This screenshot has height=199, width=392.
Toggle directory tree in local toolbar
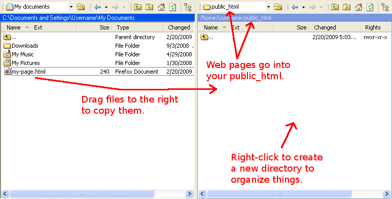(x=188, y=7)
